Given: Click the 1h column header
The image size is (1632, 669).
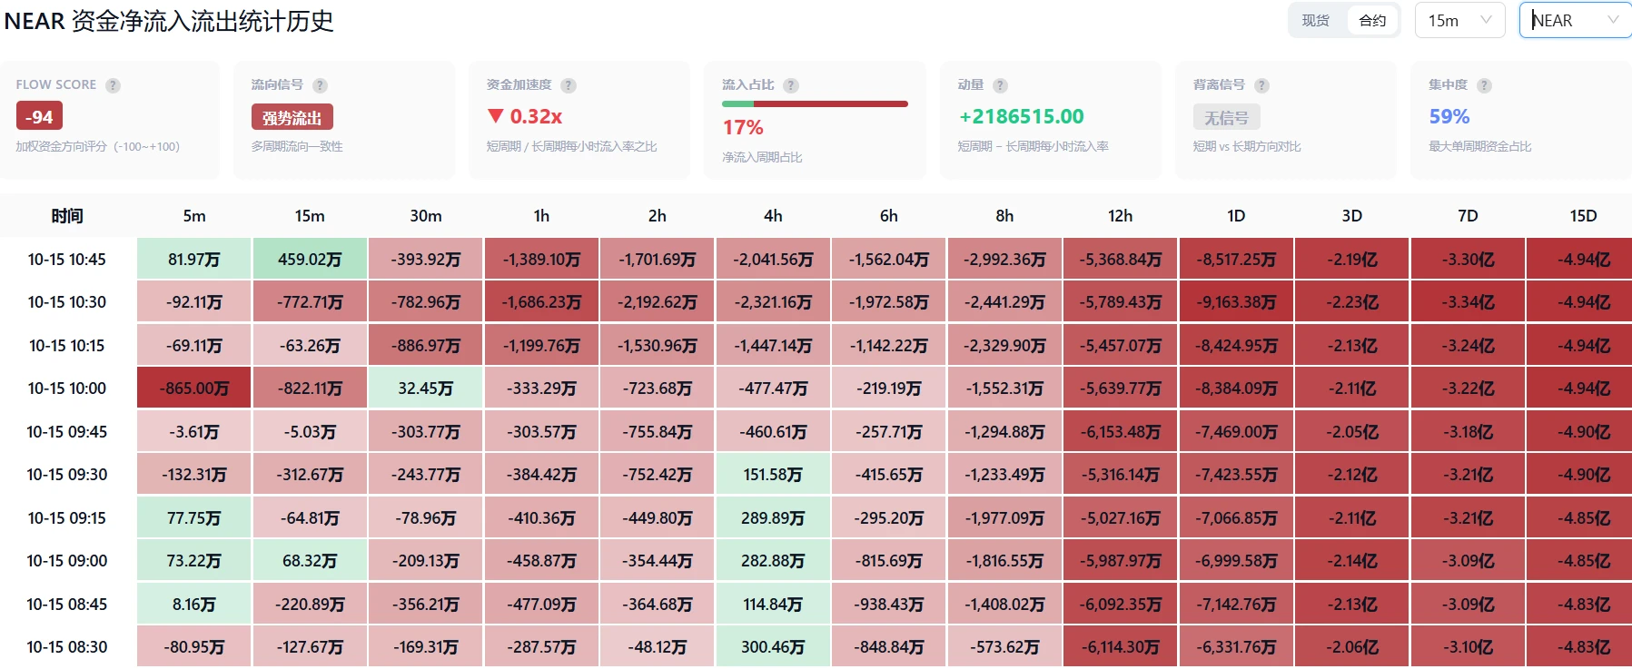Looking at the screenshot, I should click(541, 216).
